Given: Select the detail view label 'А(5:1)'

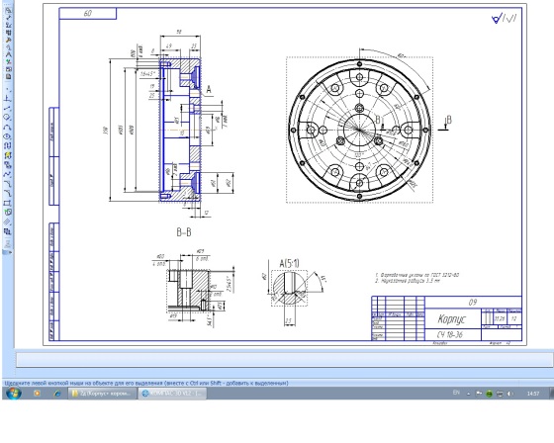Looking at the screenshot, I should pyautogui.click(x=289, y=264).
